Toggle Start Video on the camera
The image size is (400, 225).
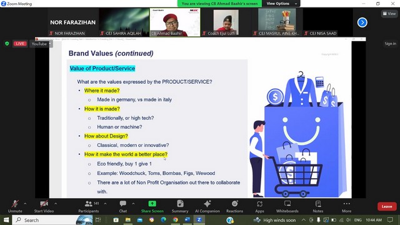pyautogui.click(x=44, y=206)
